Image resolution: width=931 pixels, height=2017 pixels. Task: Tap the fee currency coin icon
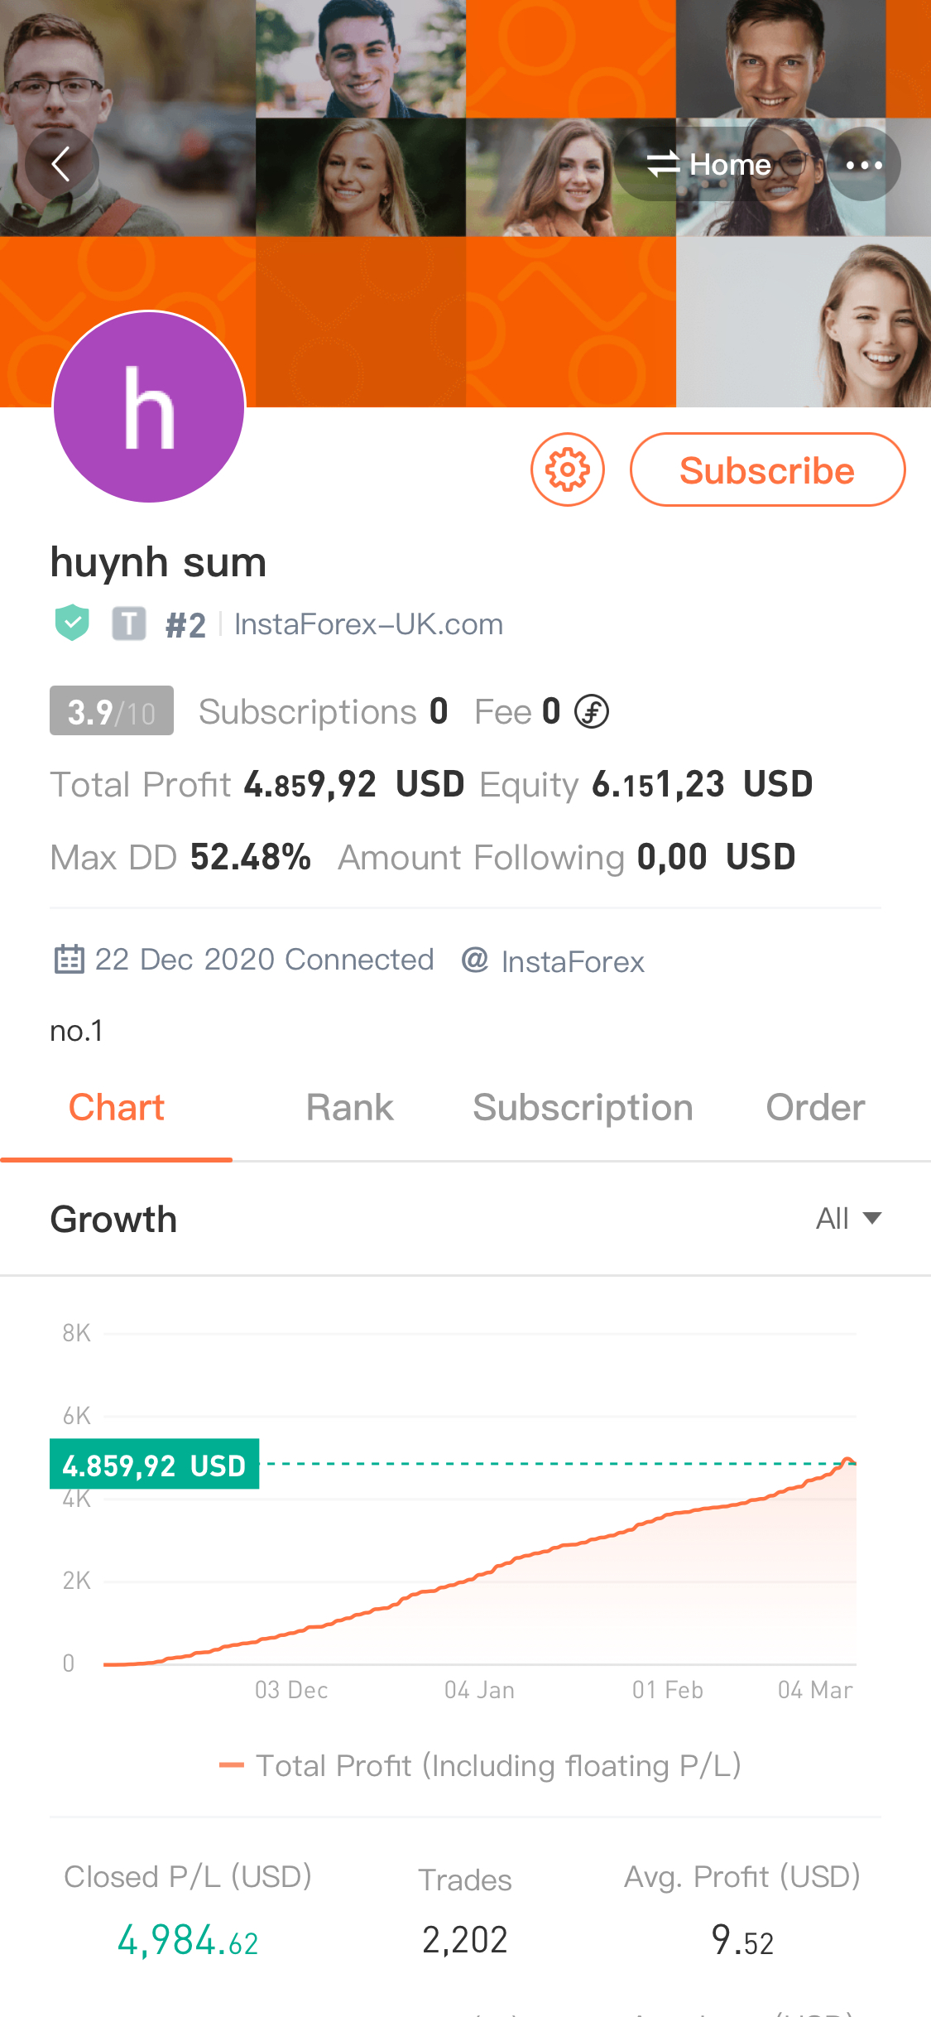click(x=592, y=711)
